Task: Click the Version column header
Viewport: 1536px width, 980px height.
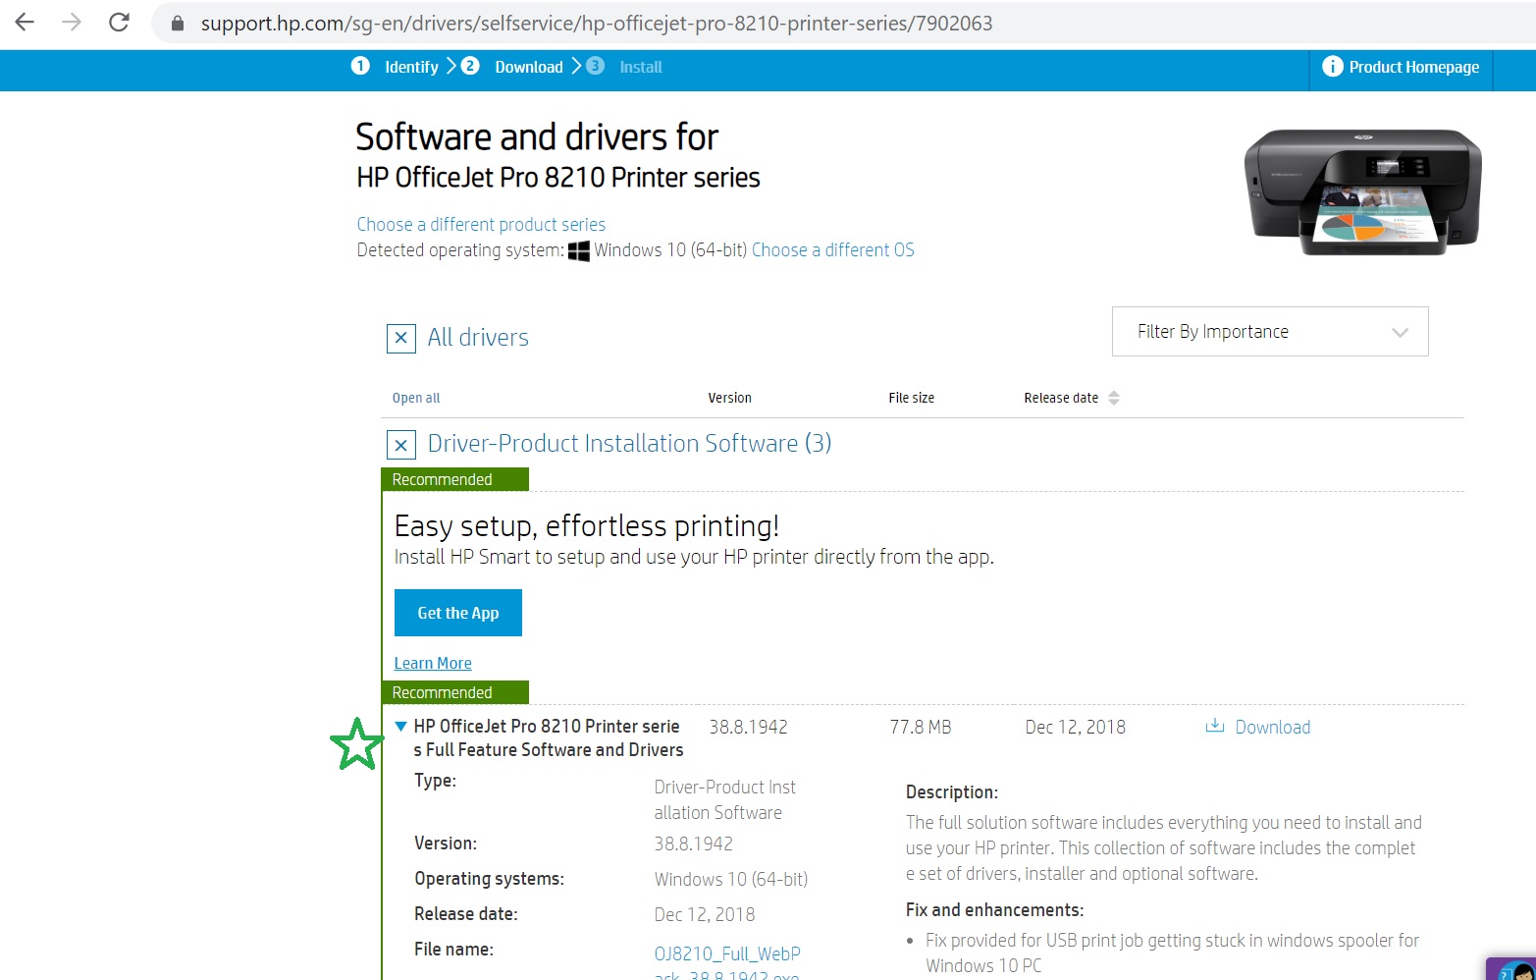Action: point(729,398)
